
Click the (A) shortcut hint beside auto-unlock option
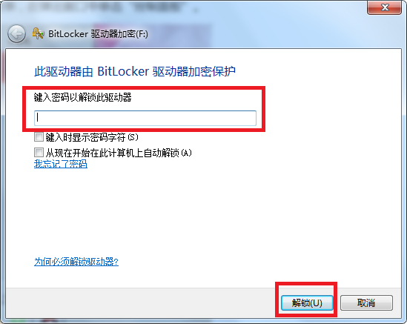[186, 153]
